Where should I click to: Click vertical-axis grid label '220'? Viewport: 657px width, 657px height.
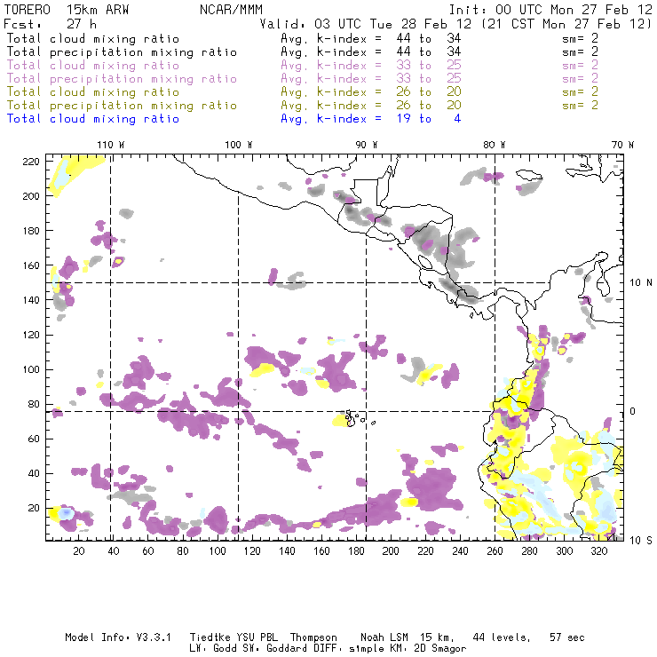[31, 162]
